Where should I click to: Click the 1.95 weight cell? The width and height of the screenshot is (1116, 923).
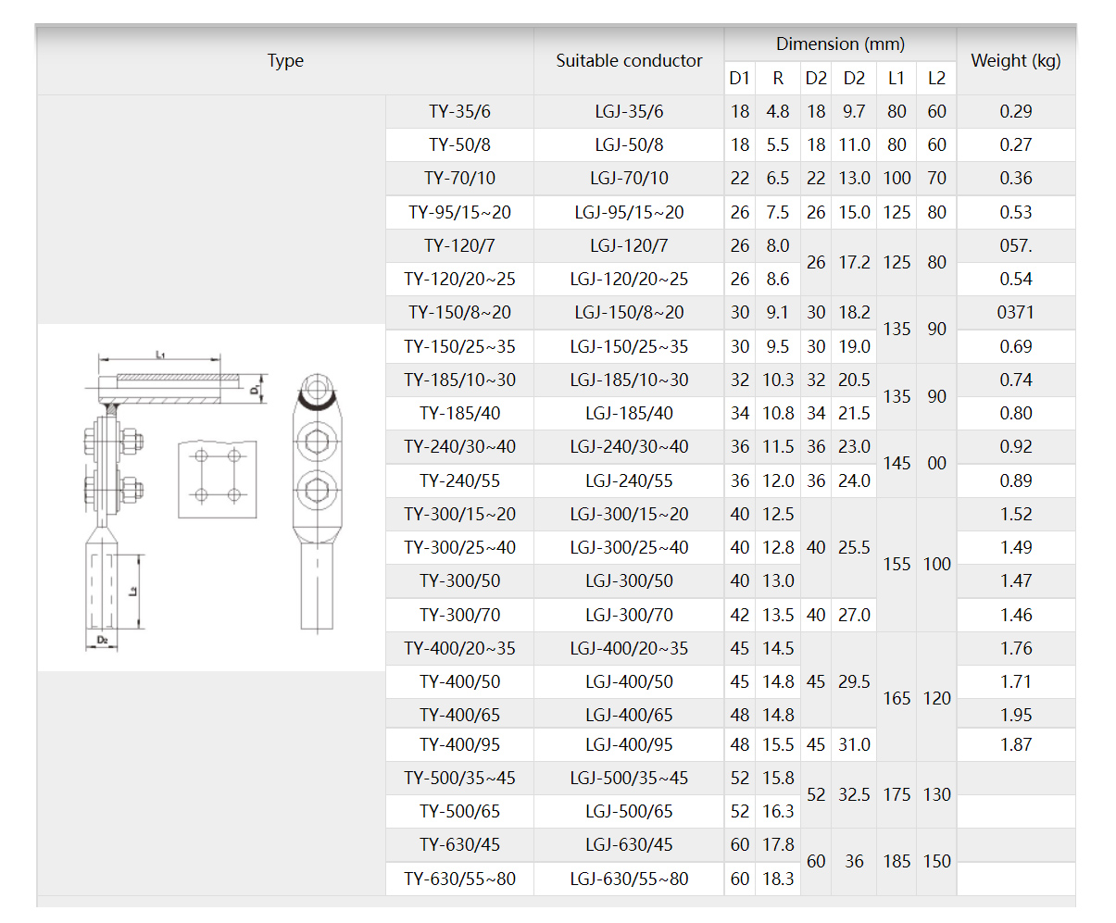[x=1016, y=715]
